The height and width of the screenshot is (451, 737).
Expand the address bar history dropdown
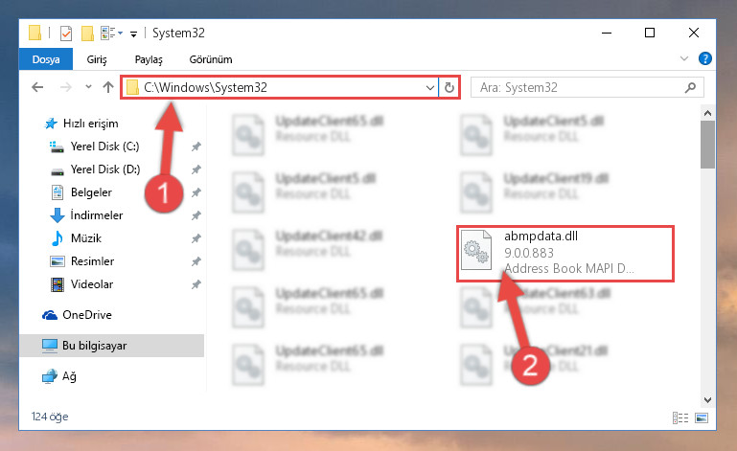(x=429, y=88)
